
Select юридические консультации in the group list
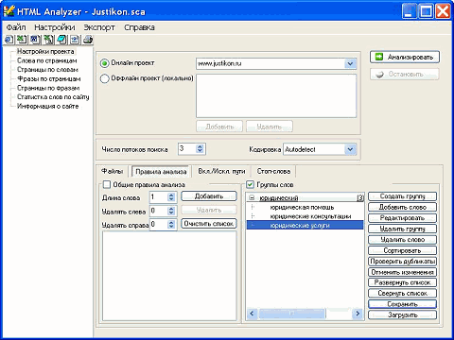(310, 216)
